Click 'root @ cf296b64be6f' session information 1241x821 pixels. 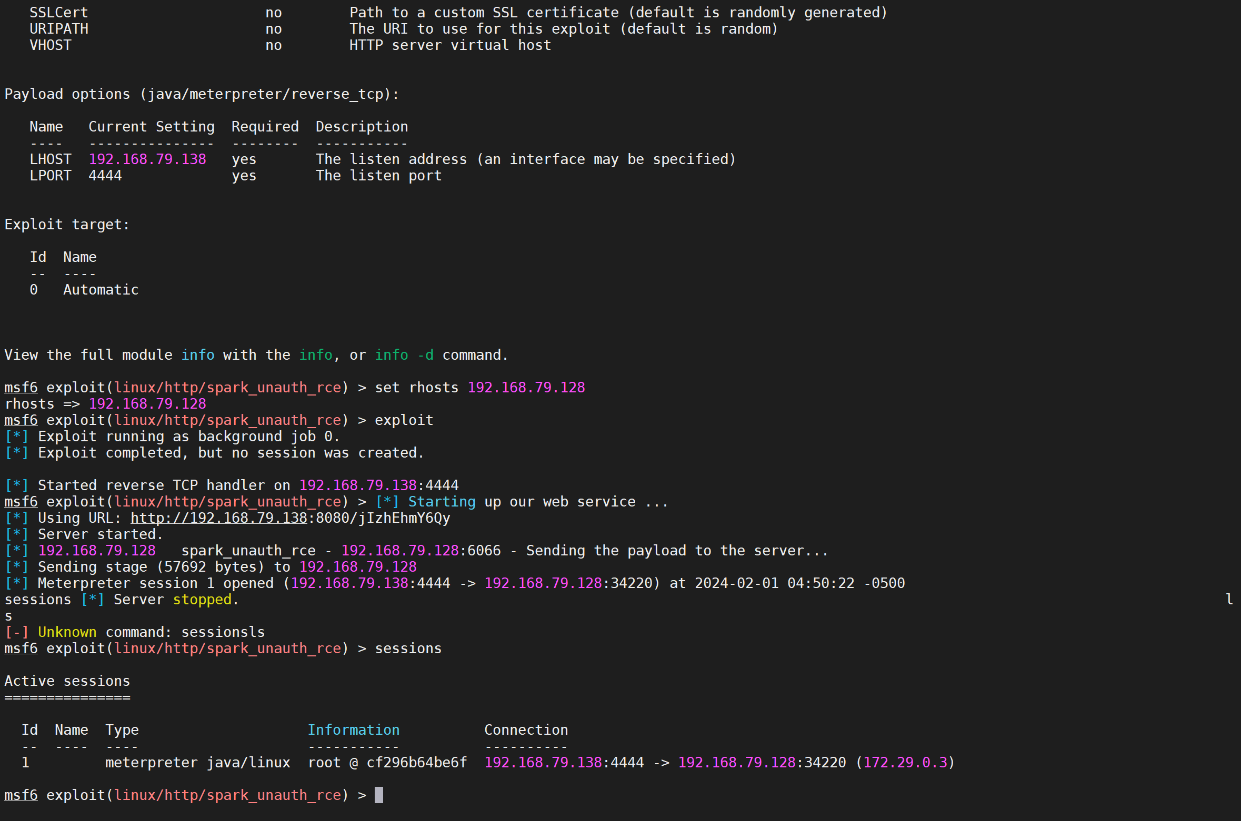[387, 763]
